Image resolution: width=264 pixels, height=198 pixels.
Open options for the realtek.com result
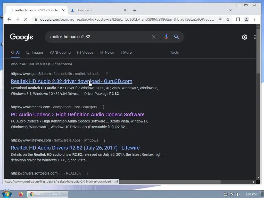click(x=103, y=107)
